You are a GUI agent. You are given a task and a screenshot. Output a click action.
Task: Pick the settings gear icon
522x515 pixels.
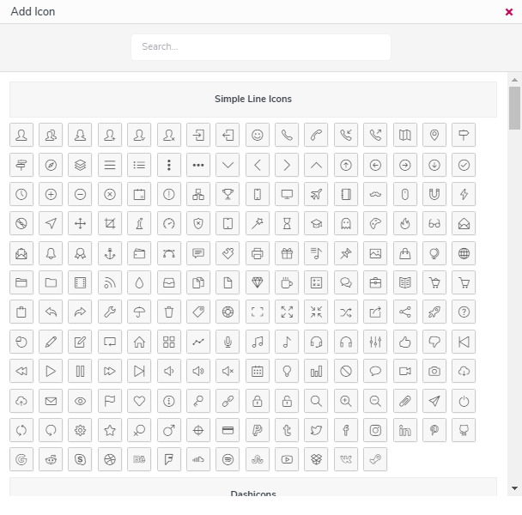(x=80, y=430)
